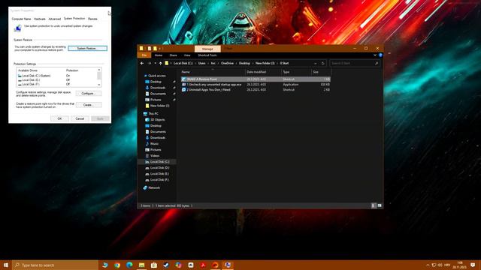Open File Explorer help icon

pos(380,55)
